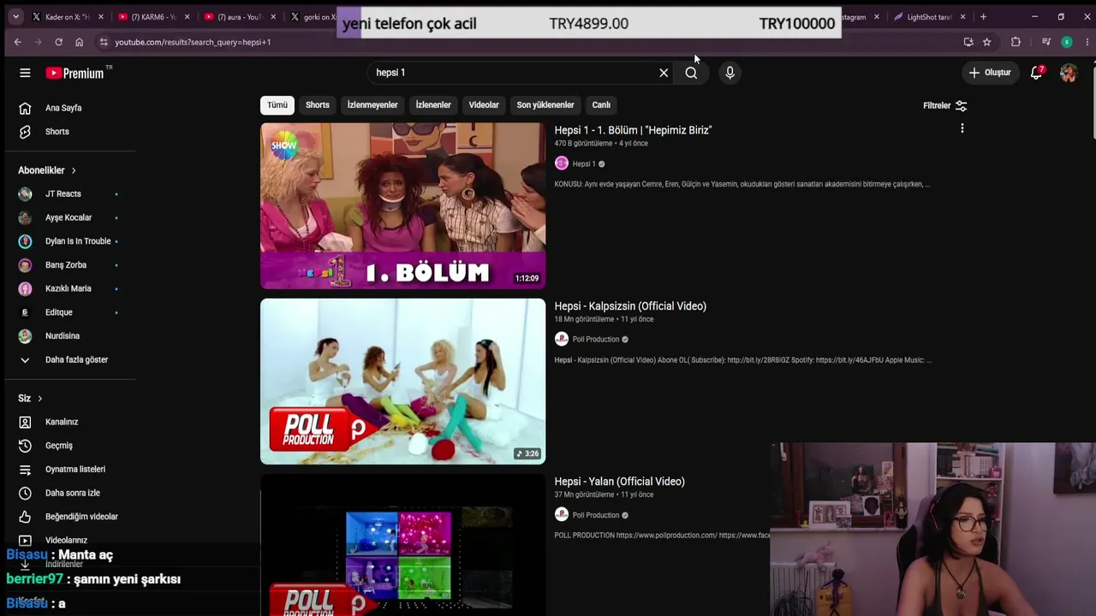The width and height of the screenshot is (1096, 616).
Task: Open Hepsi - Yalan video thumbnail
Action: click(402, 545)
